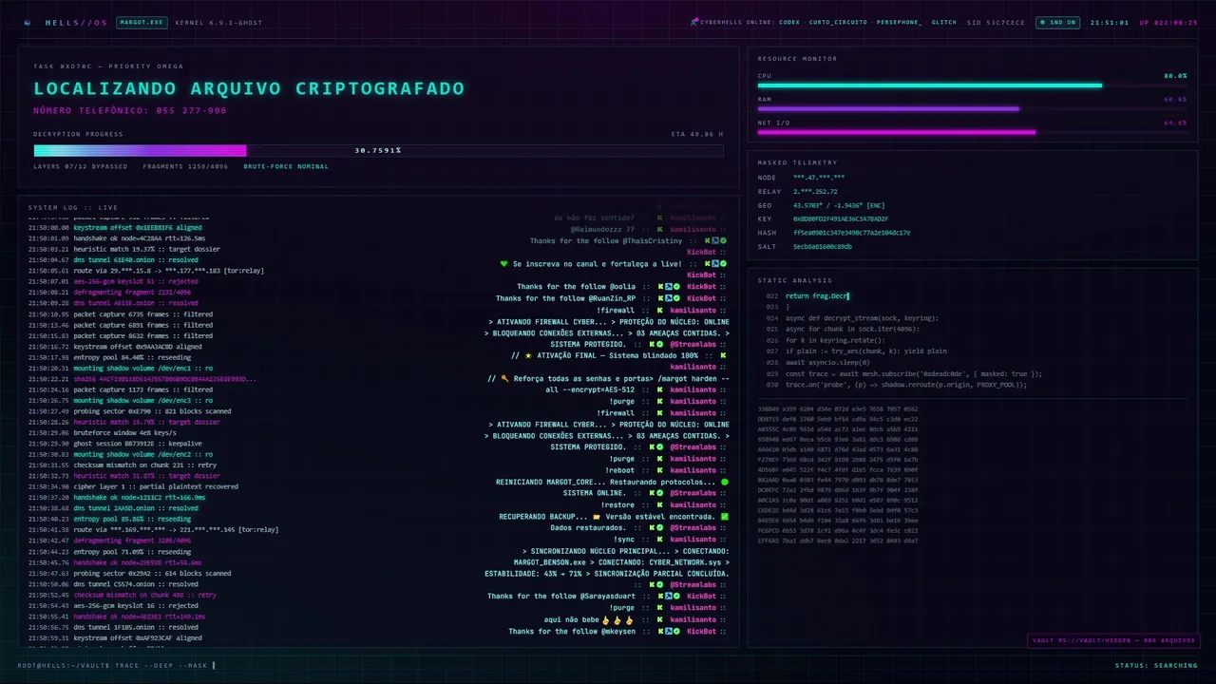Click the ETA 49.86 H value
The width and height of the screenshot is (1216, 684).
[x=696, y=134]
